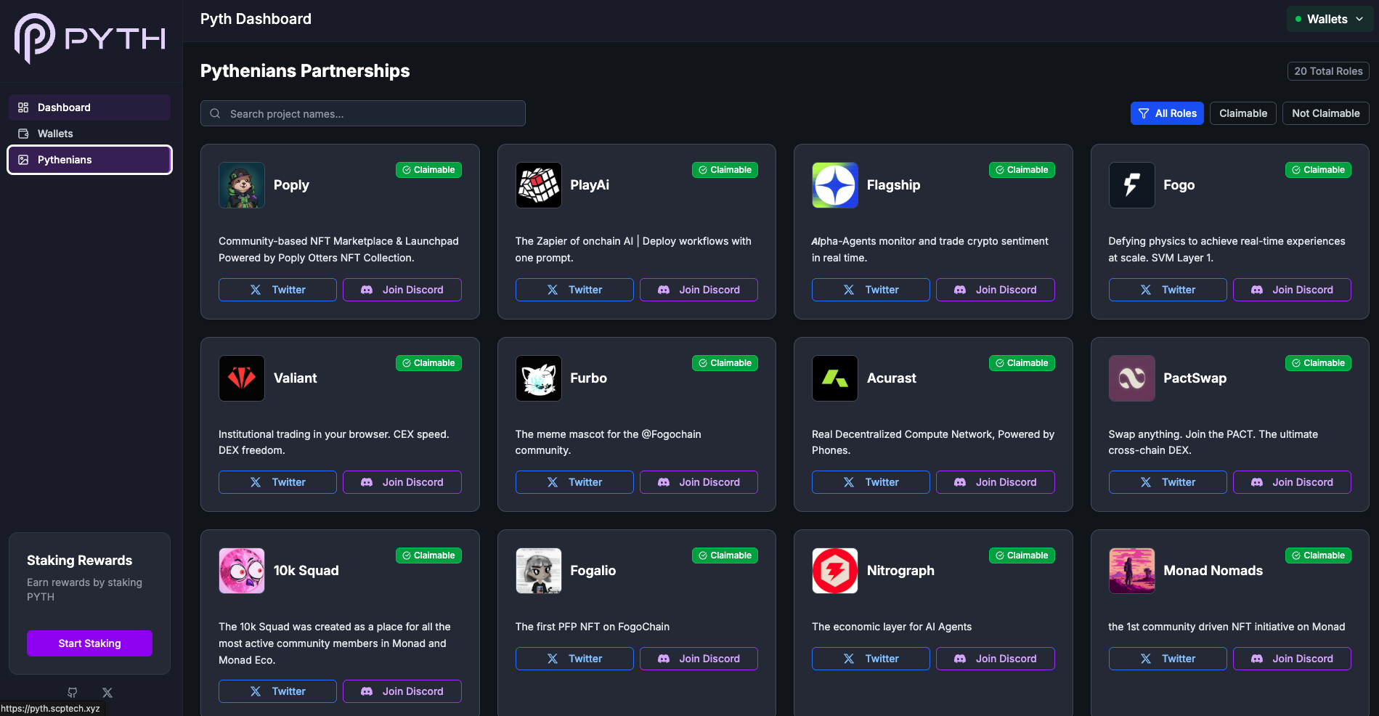
Task: Click the Acurast green logo
Action: tap(834, 378)
